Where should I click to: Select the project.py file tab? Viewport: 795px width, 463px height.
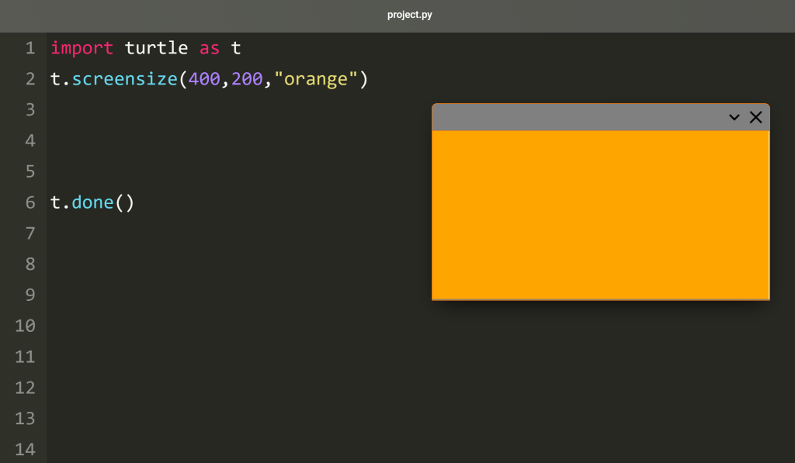pyautogui.click(x=410, y=15)
